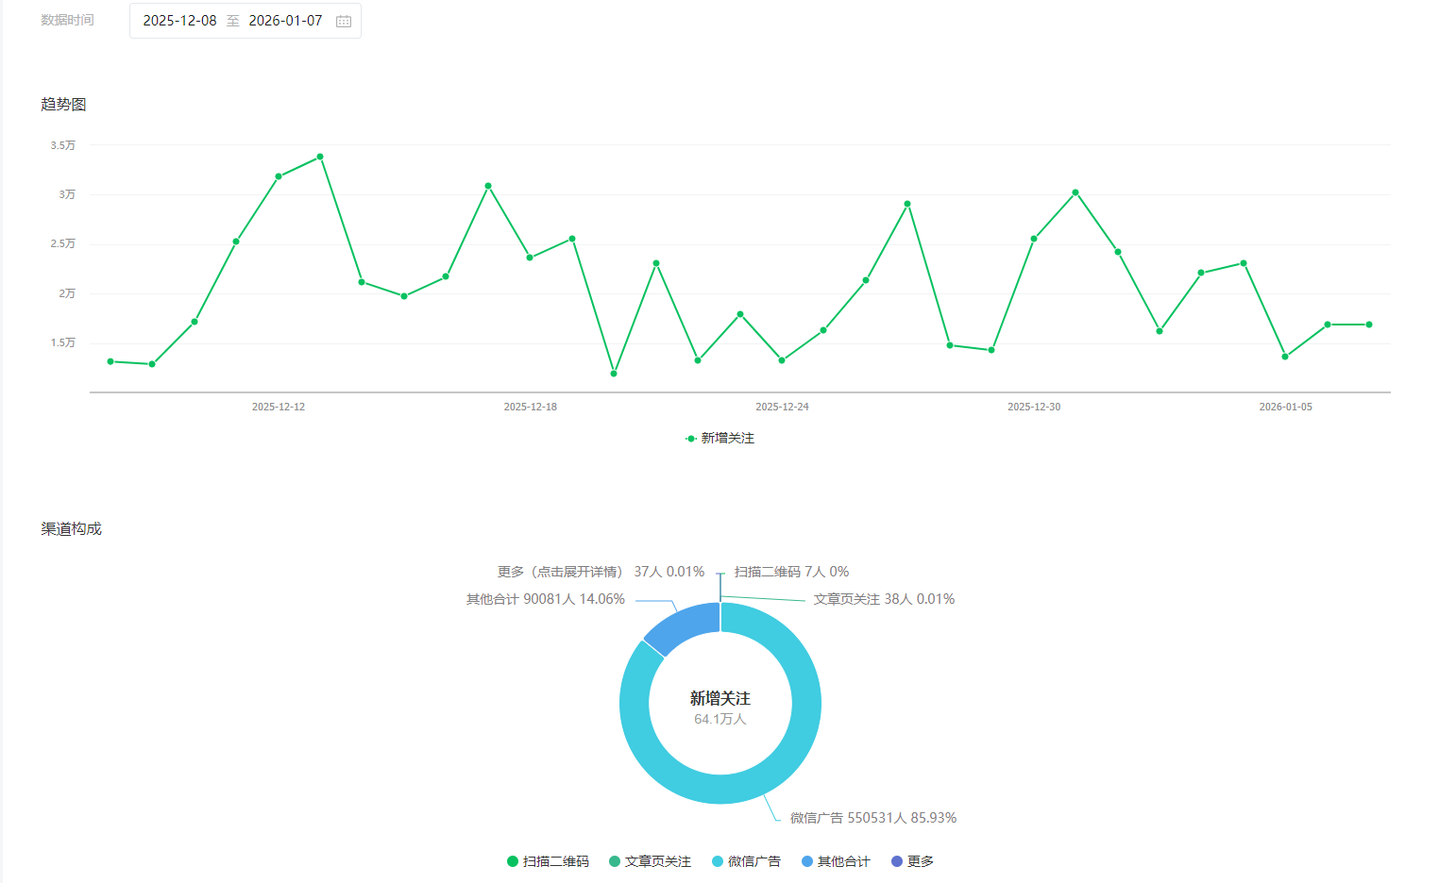Click the start date 2025-12-08 field
1439x883 pixels.
pos(179,21)
